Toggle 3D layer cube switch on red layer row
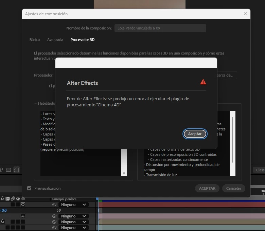 (x=23, y=205)
